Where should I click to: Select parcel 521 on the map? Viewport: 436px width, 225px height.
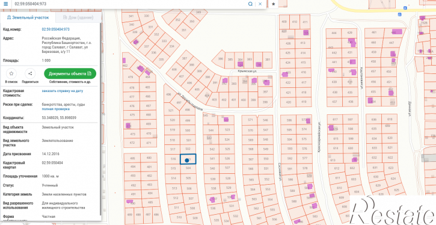(171, 111)
